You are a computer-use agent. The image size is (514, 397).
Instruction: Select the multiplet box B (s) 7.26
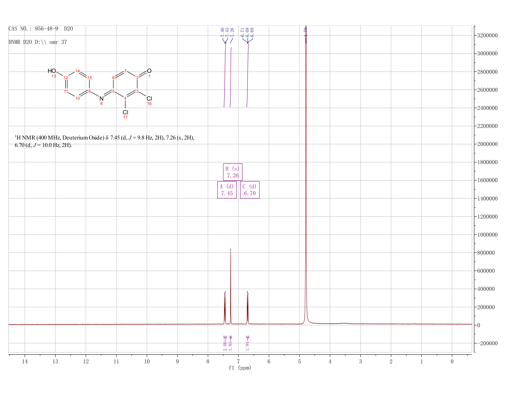tap(233, 172)
